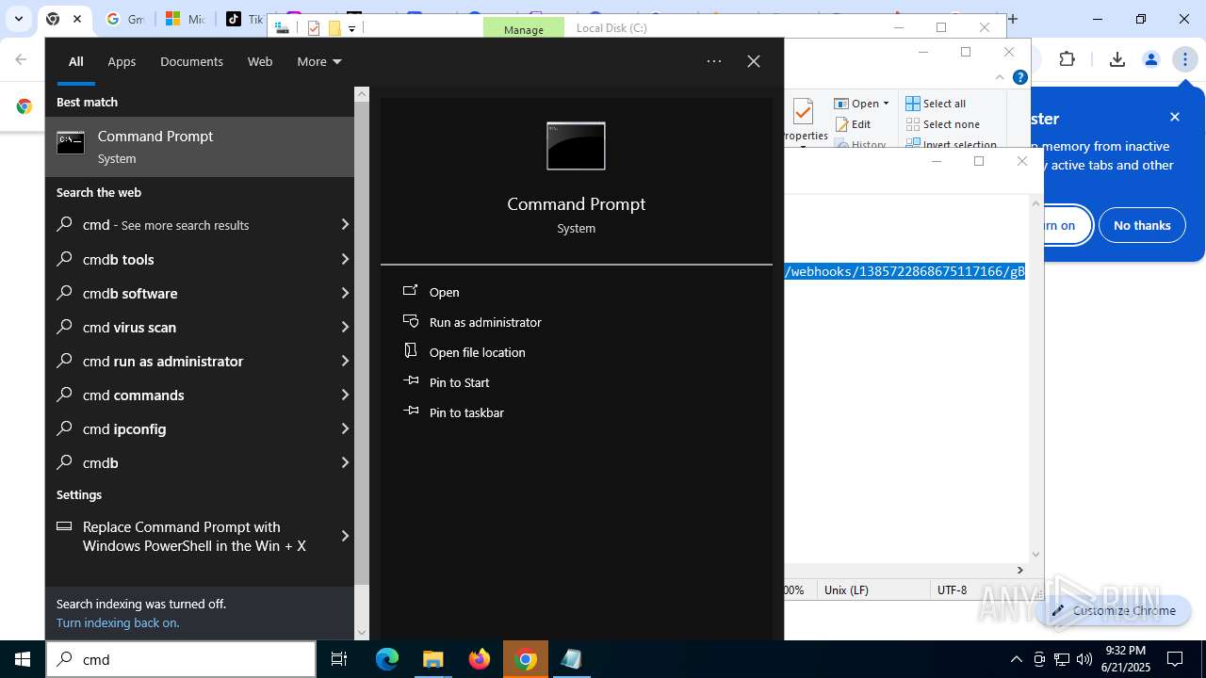The height and width of the screenshot is (678, 1206).
Task: Click Open in Command Prompt actions
Action: click(444, 292)
